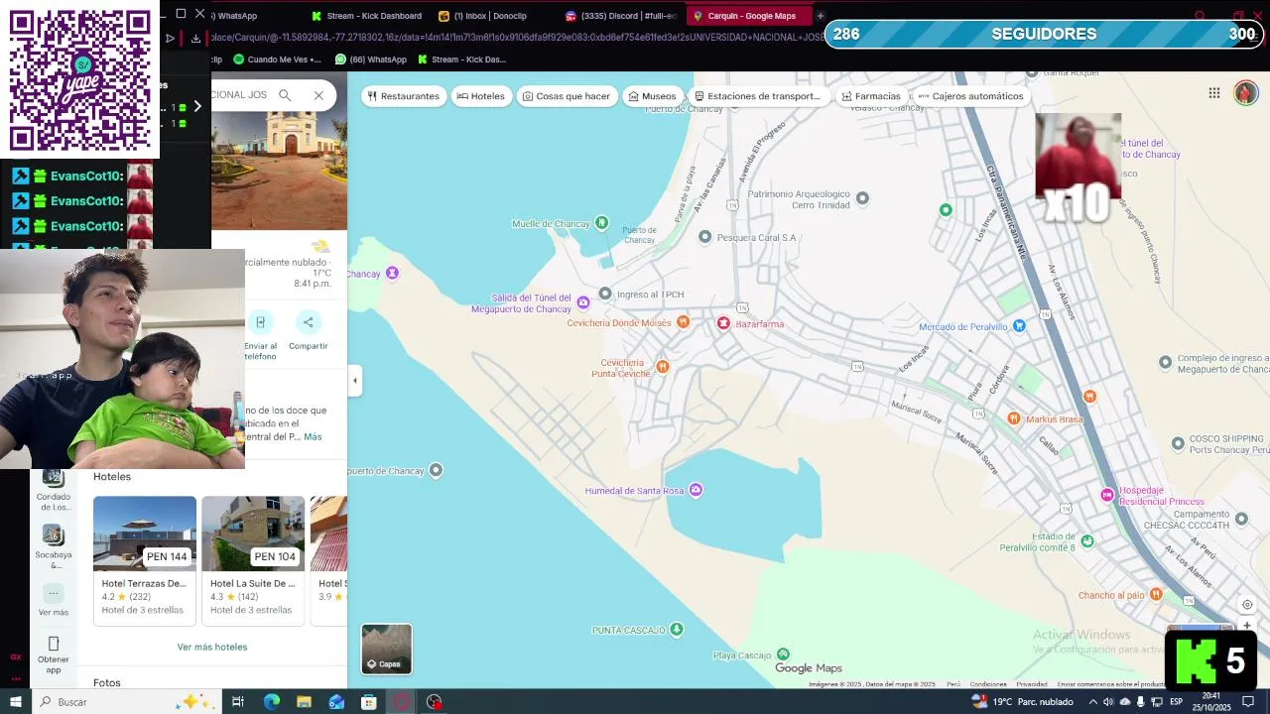Select the Farmacias chip

click(870, 96)
